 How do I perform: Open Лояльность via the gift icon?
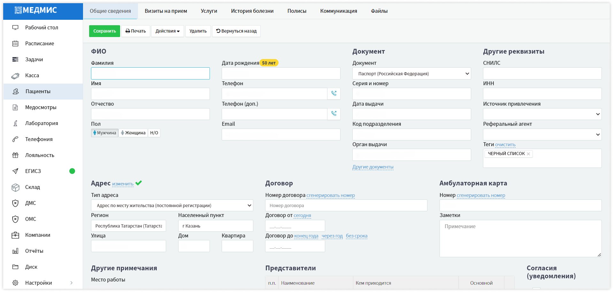(x=15, y=155)
